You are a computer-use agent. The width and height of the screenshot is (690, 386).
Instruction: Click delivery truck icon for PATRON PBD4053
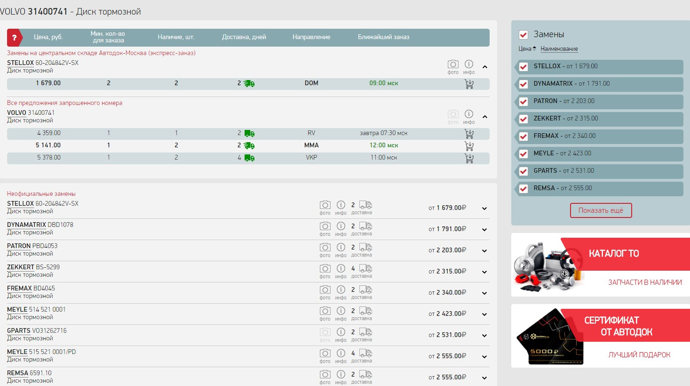click(x=365, y=247)
